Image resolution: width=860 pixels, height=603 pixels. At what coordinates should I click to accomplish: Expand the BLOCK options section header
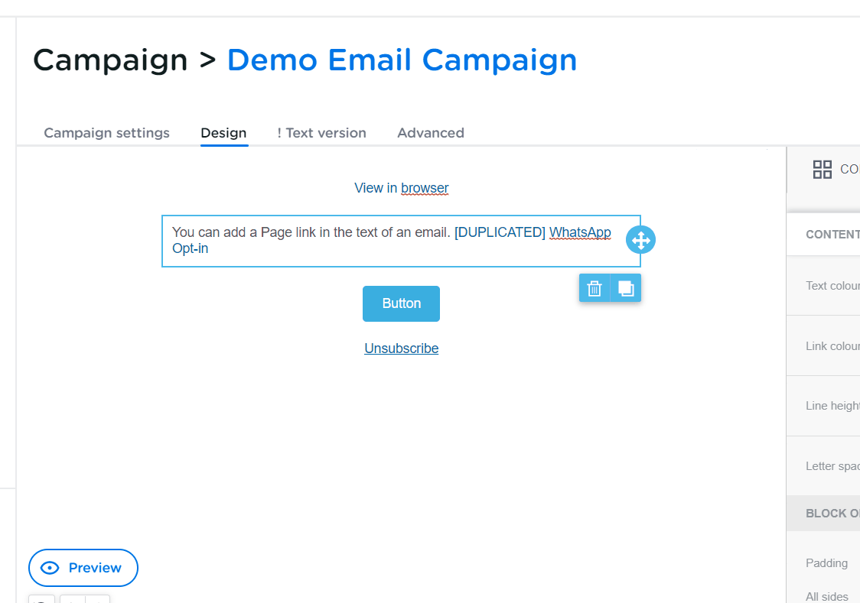pyautogui.click(x=832, y=514)
